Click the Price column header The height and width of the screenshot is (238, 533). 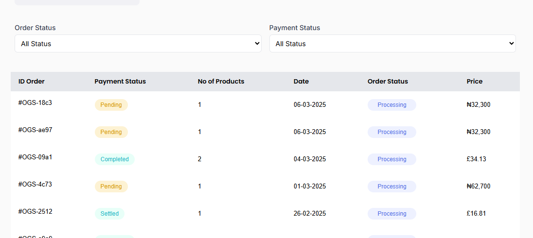(x=474, y=82)
